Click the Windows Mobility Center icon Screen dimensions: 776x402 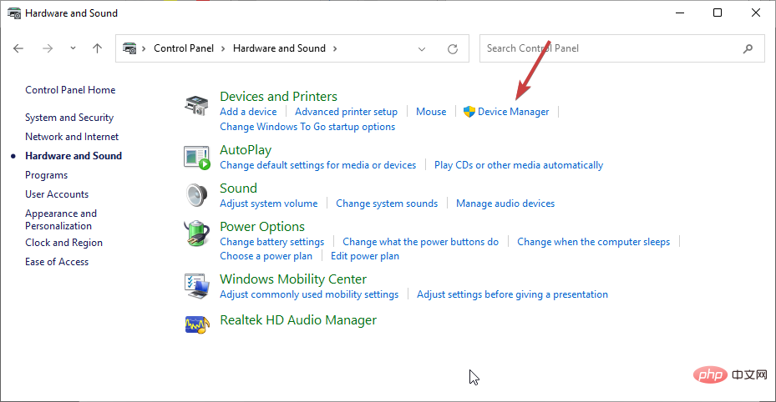coord(196,285)
